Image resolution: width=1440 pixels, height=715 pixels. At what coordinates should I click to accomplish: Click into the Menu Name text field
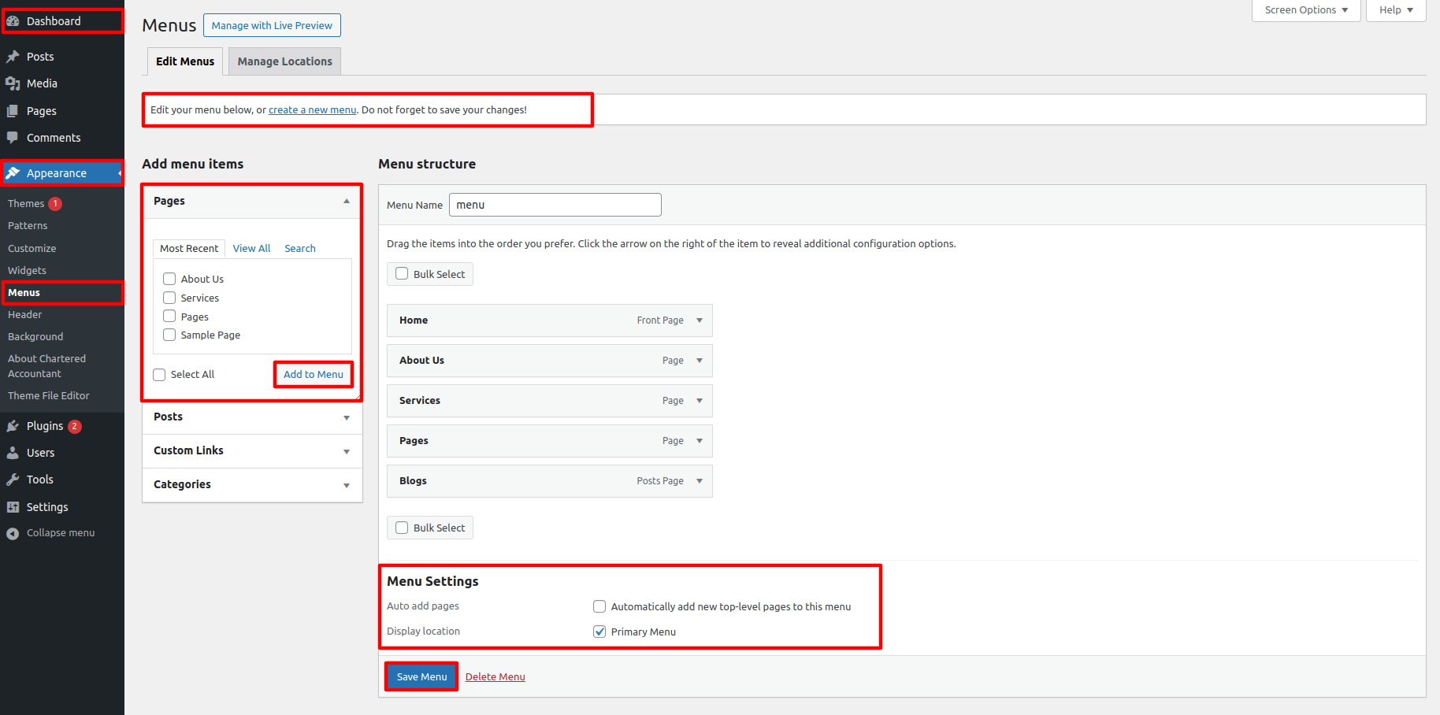pyautogui.click(x=555, y=205)
